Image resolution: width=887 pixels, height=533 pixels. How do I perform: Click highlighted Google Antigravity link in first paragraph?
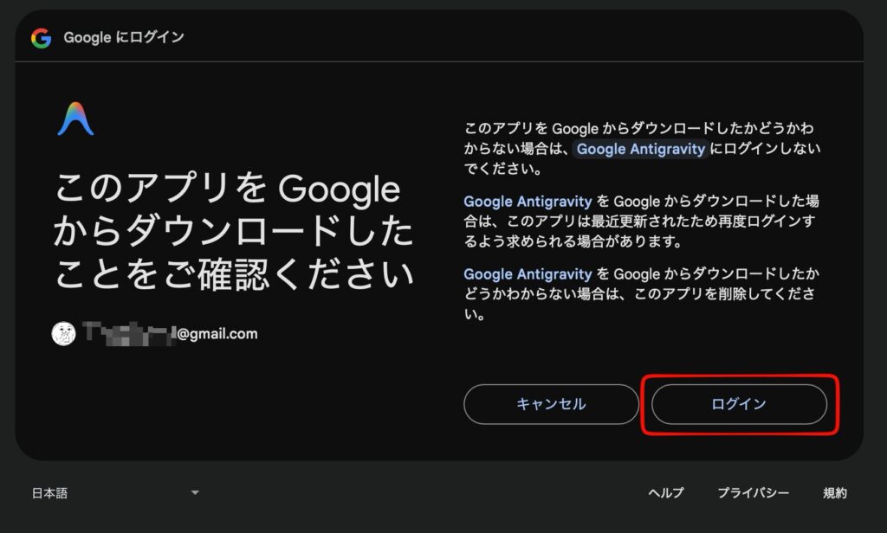pyautogui.click(x=641, y=149)
